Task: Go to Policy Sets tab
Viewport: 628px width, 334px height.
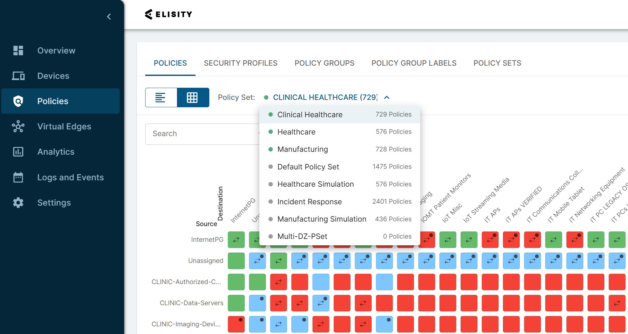Action: click(497, 63)
